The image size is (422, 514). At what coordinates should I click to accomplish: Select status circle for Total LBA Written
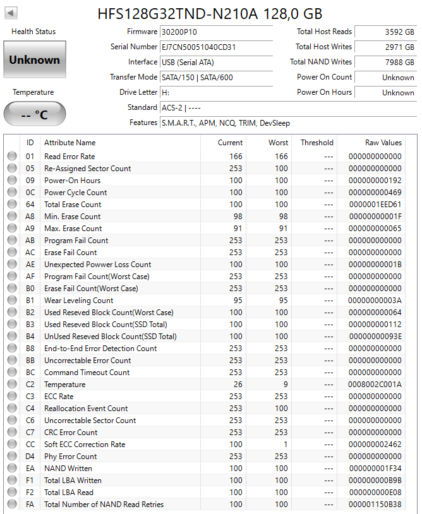pyautogui.click(x=12, y=481)
